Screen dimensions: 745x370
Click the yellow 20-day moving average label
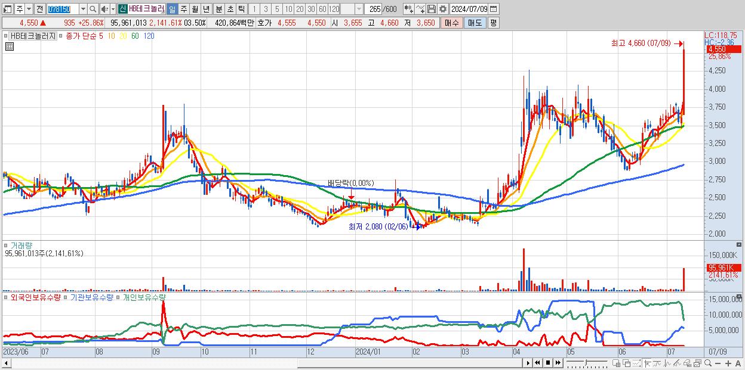pos(123,36)
